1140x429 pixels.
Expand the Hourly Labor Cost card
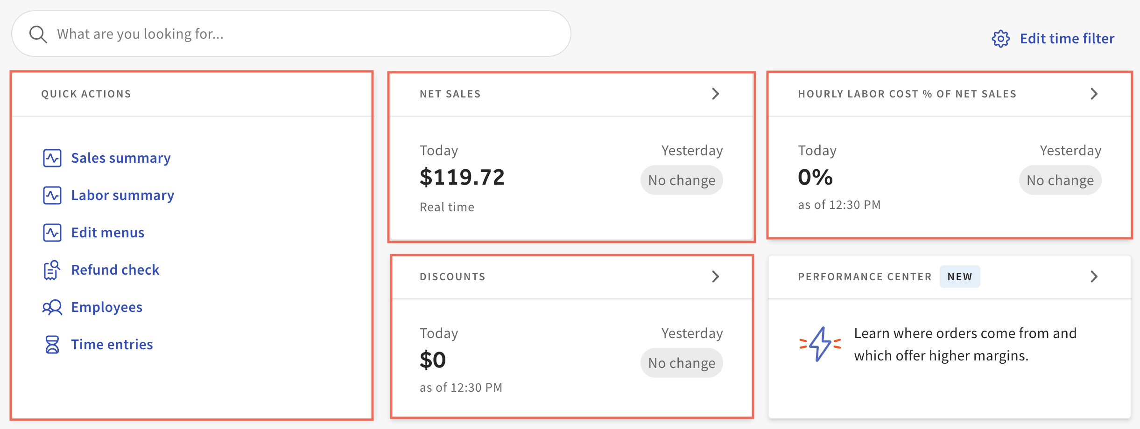pyautogui.click(x=1094, y=94)
